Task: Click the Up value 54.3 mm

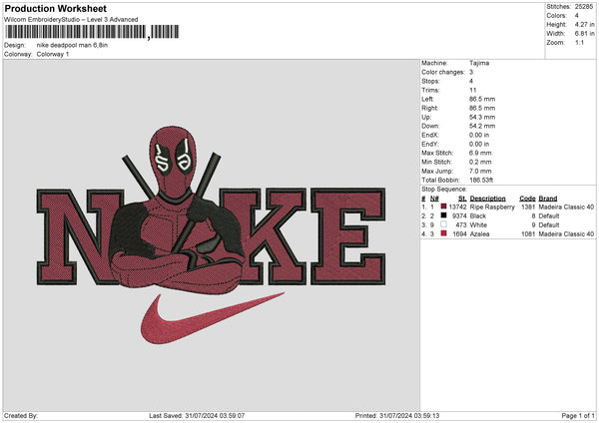Action: [482, 117]
